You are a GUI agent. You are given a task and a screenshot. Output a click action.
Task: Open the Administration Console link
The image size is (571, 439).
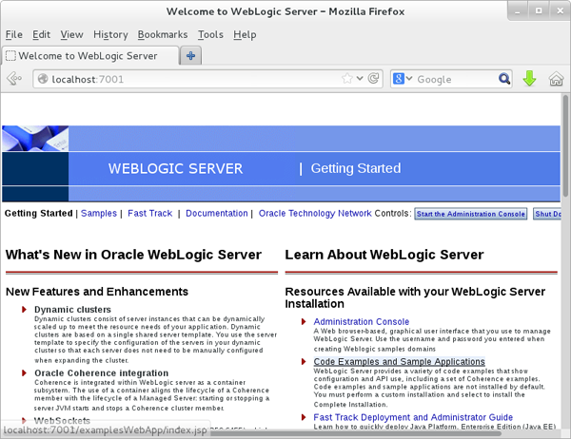(362, 321)
